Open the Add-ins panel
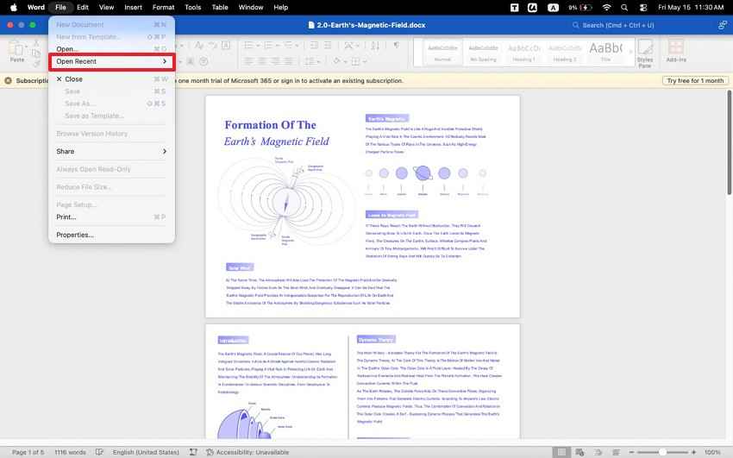 point(676,51)
